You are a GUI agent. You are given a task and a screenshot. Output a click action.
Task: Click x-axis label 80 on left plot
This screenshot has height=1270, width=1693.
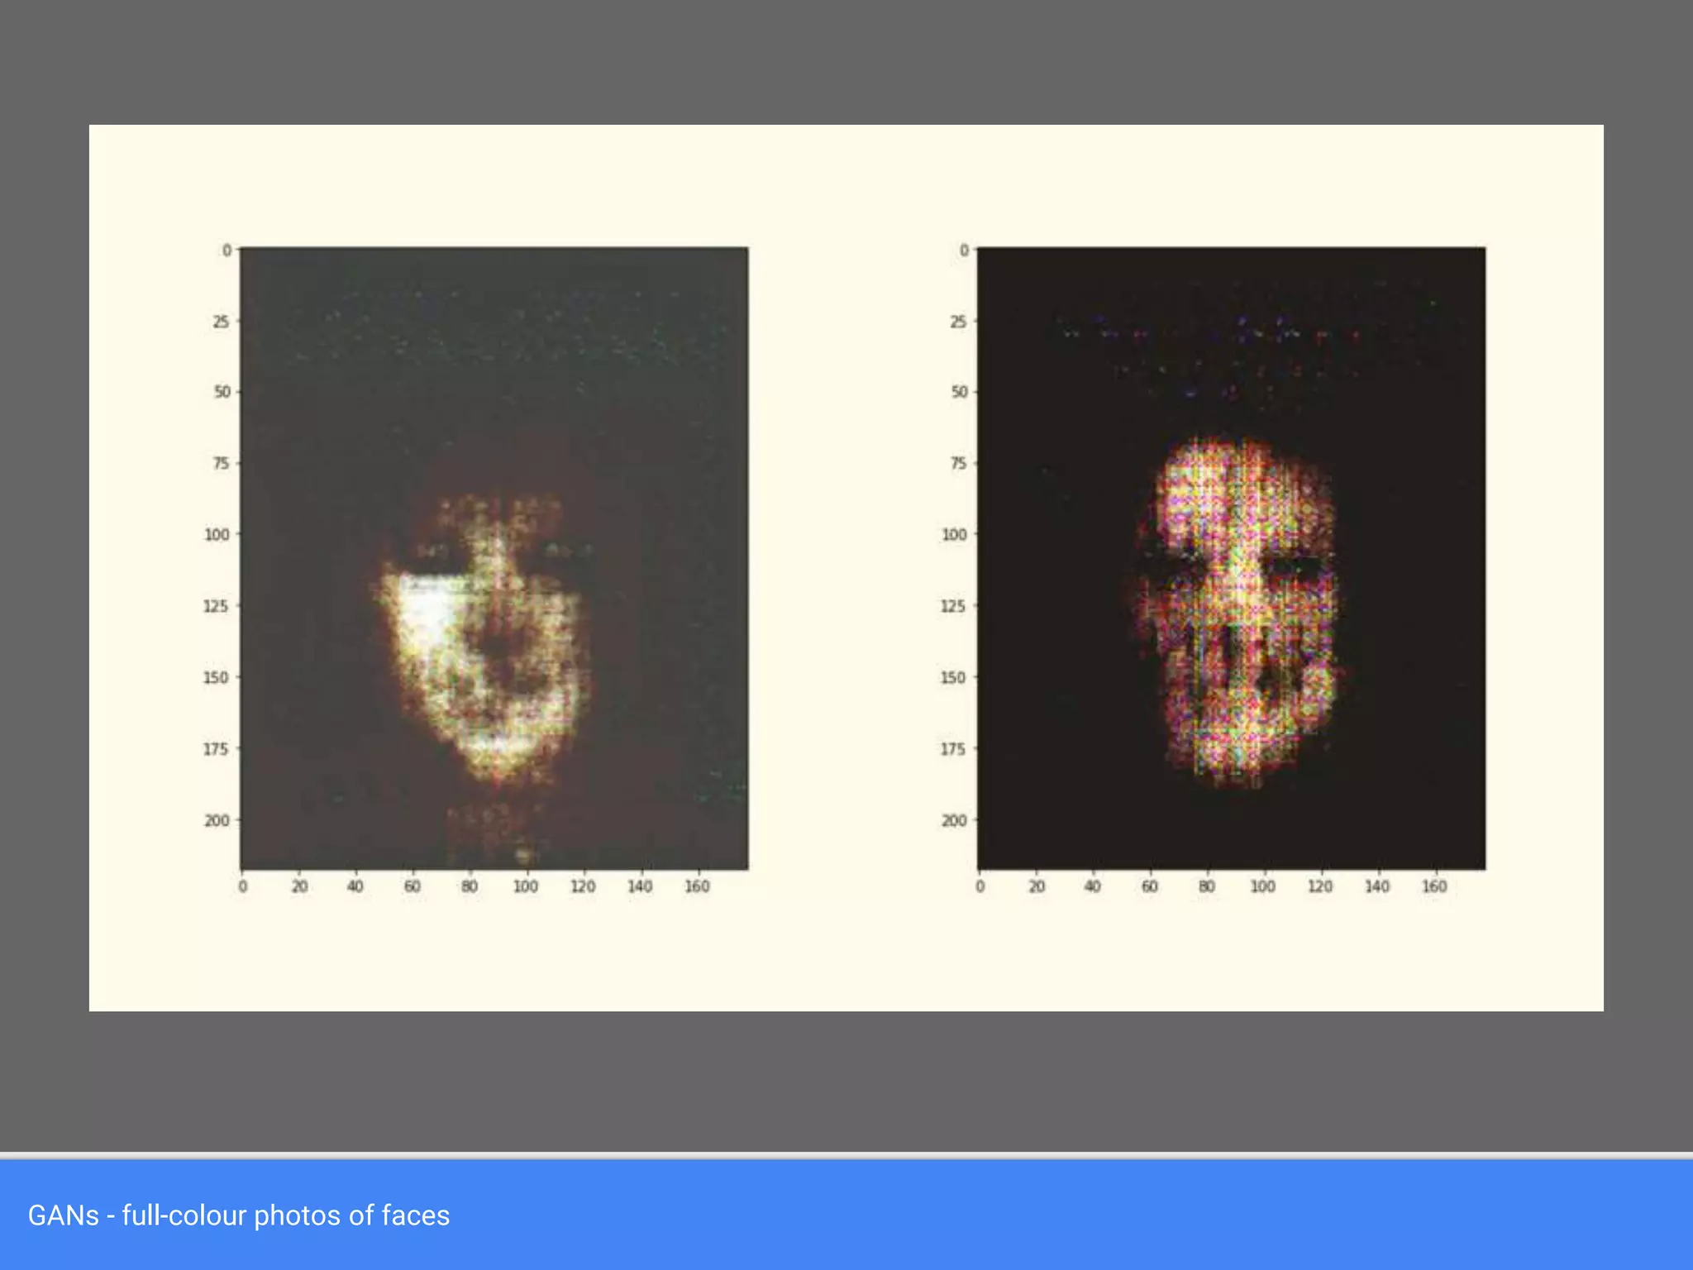(x=470, y=886)
